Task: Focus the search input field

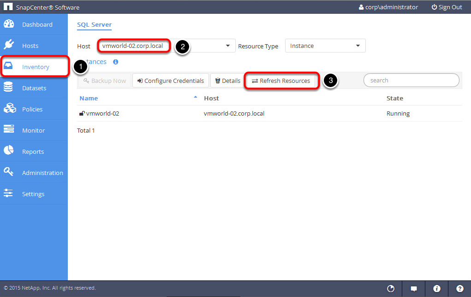Action: click(x=411, y=80)
